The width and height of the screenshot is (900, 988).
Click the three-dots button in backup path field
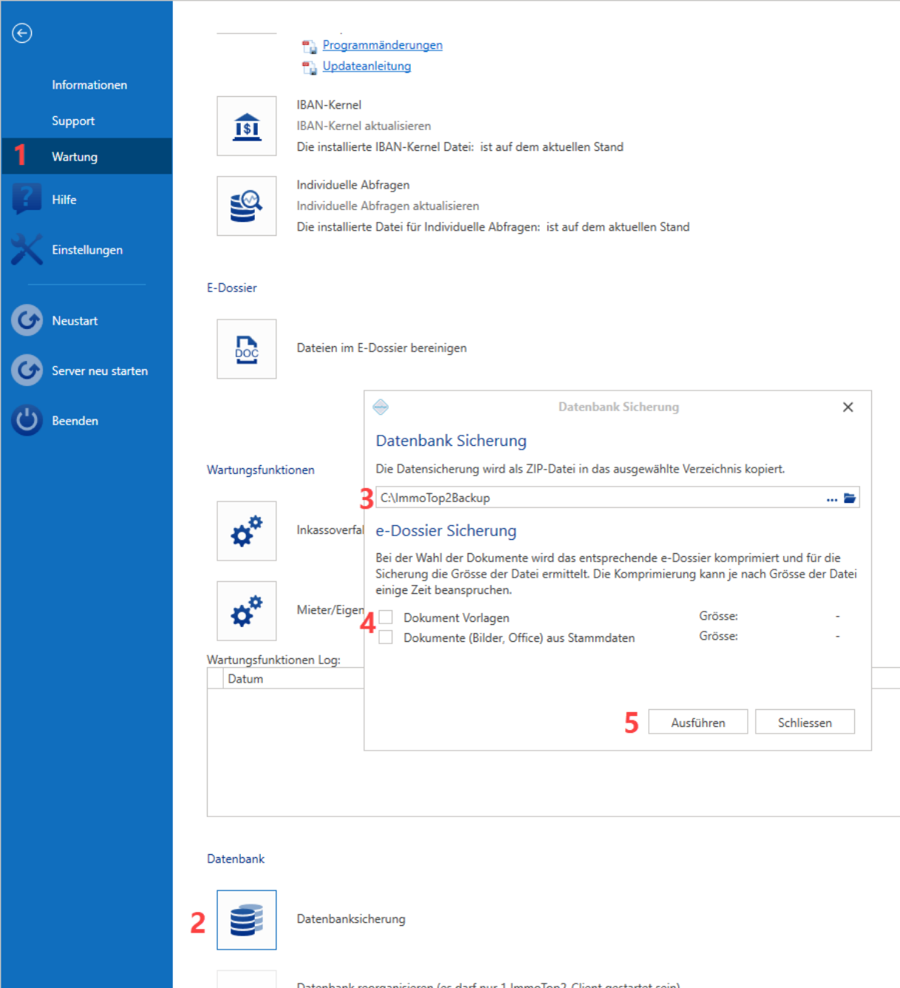click(832, 500)
